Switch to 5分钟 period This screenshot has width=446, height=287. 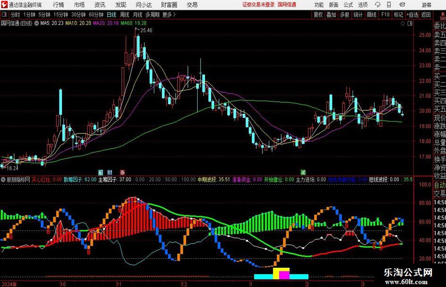point(44,15)
